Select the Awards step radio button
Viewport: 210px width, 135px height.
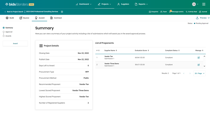4,36
